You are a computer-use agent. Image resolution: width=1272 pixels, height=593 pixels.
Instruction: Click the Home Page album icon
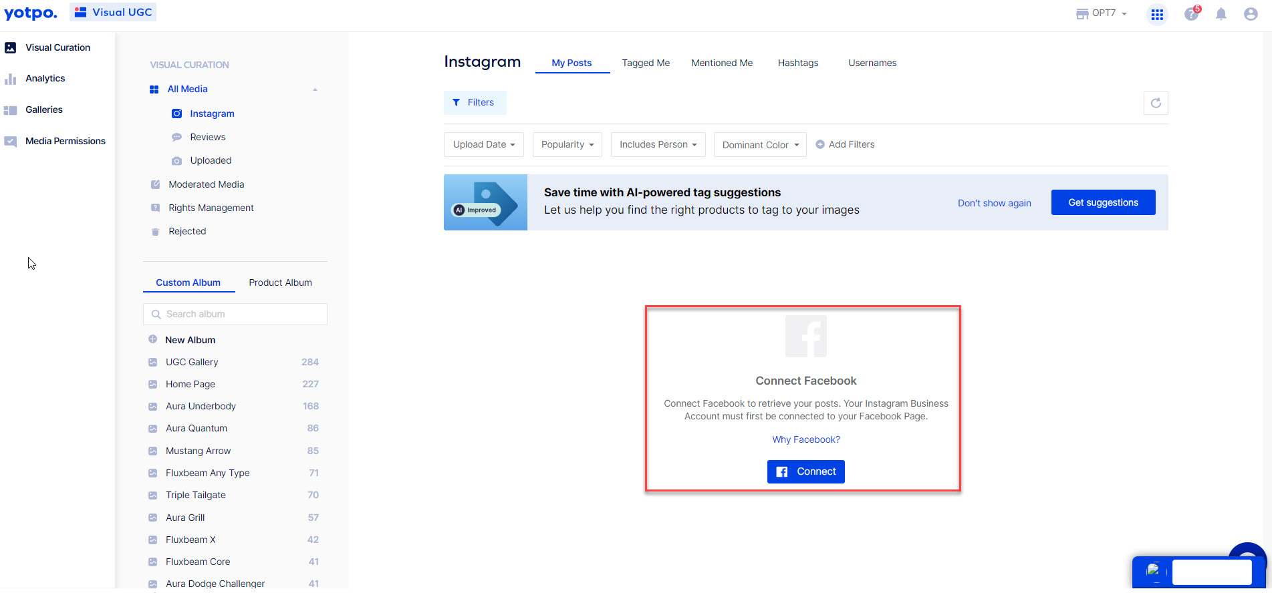(152, 384)
